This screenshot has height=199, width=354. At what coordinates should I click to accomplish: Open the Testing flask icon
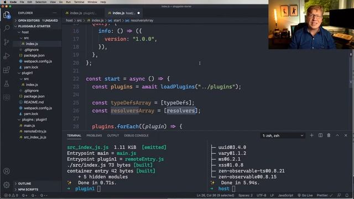pos(7,83)
